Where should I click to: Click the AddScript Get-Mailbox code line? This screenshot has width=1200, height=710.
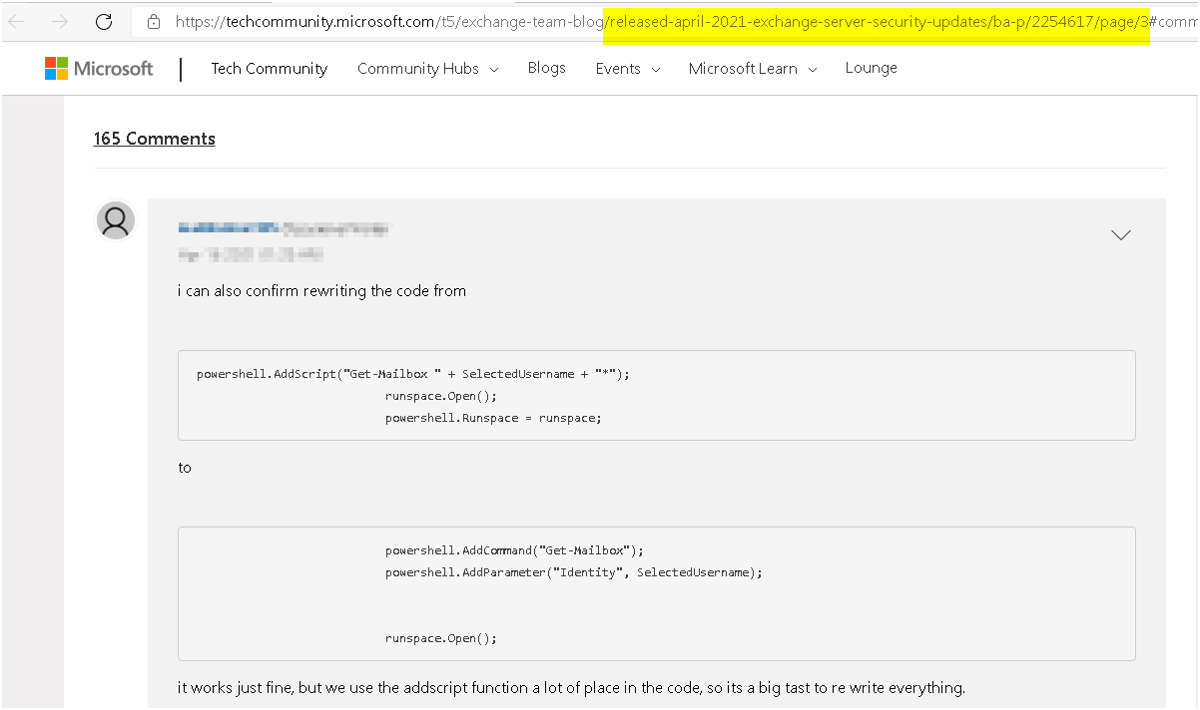pos(413,374)
